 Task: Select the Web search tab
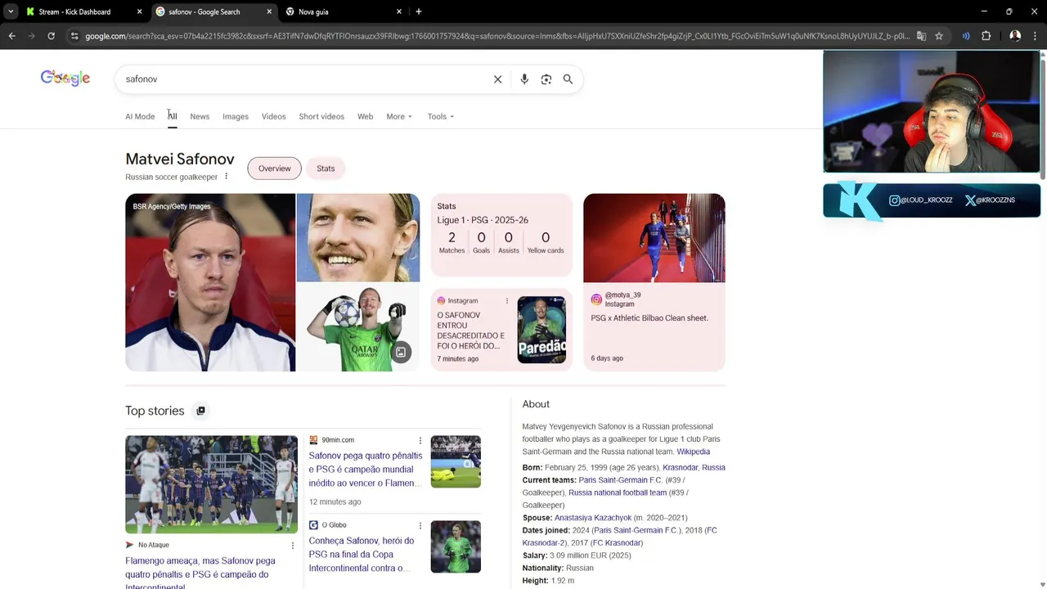click(x=365, y=116)
